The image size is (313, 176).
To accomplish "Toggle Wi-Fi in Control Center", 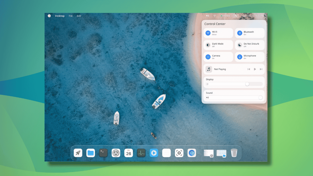I will pos(218,33).
